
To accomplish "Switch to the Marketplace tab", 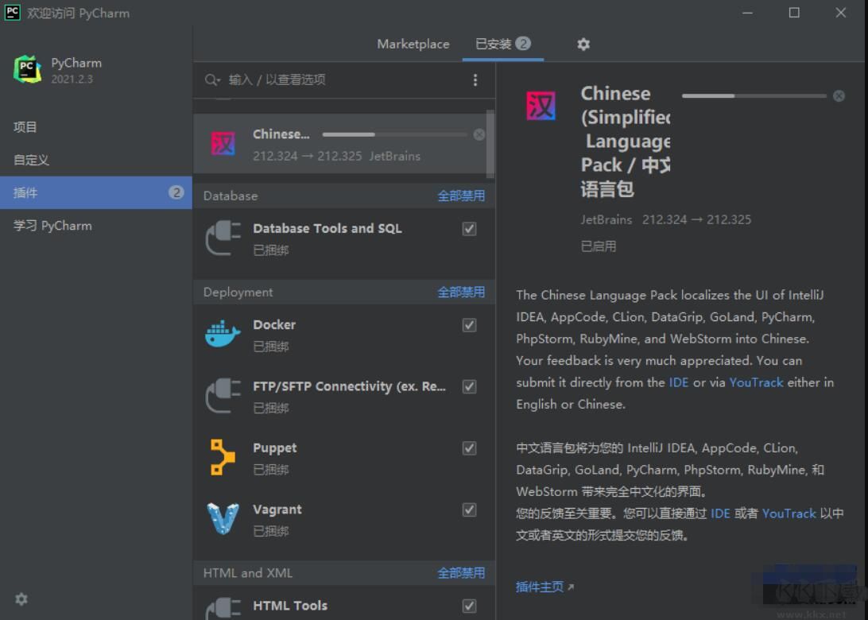I will click(x=413, y=44).
